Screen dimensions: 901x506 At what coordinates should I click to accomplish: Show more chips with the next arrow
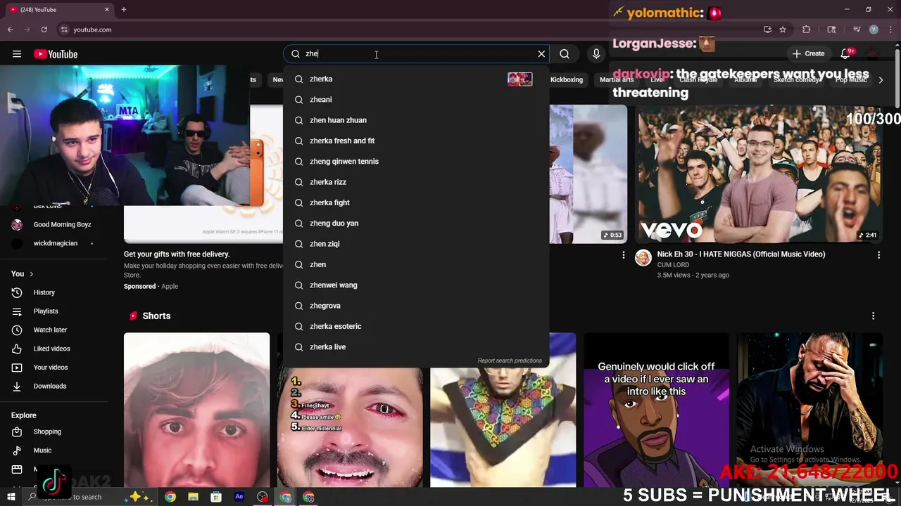(x=881, y=80)
